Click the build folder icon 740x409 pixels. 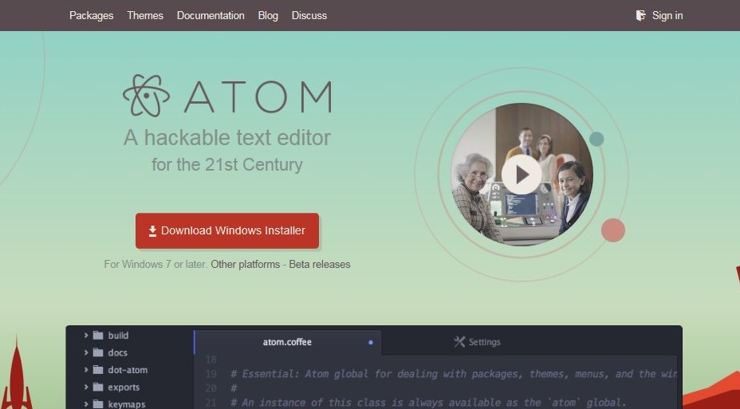point(98,336)
